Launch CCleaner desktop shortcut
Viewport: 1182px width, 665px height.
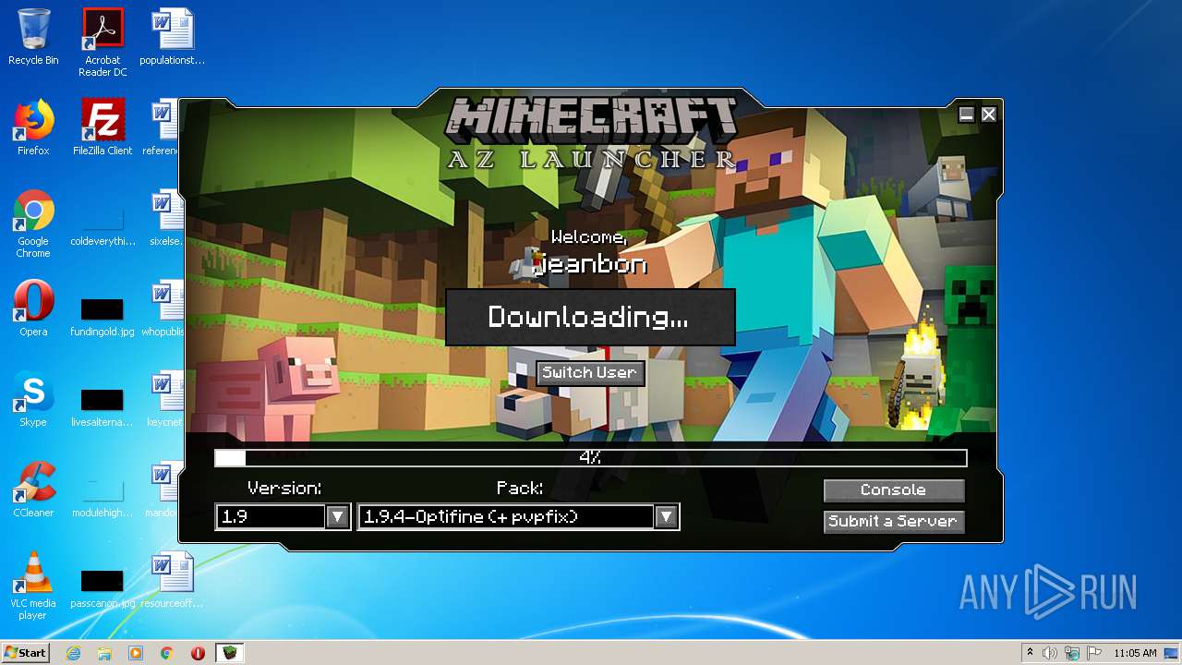tap(33, 490)
